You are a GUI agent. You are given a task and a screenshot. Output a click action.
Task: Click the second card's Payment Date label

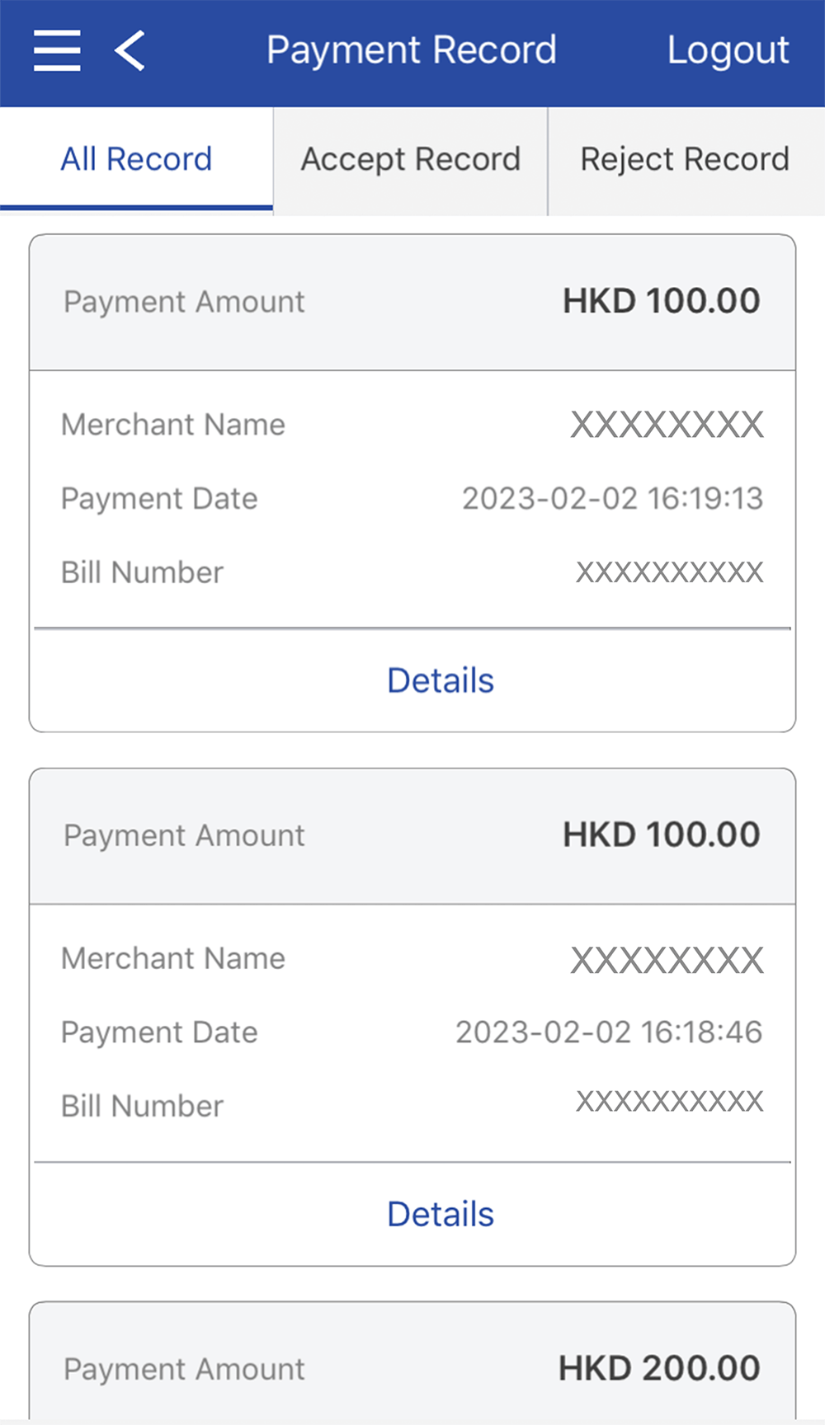click(x=159, y=1032)
